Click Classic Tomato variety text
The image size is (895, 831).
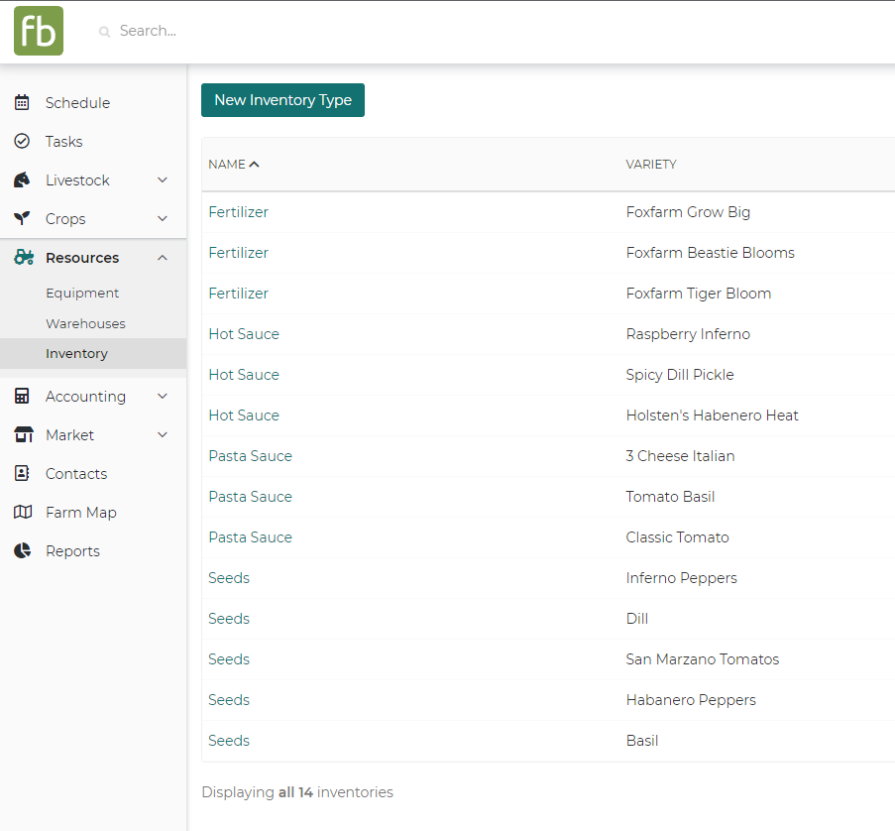coord(677,537)
